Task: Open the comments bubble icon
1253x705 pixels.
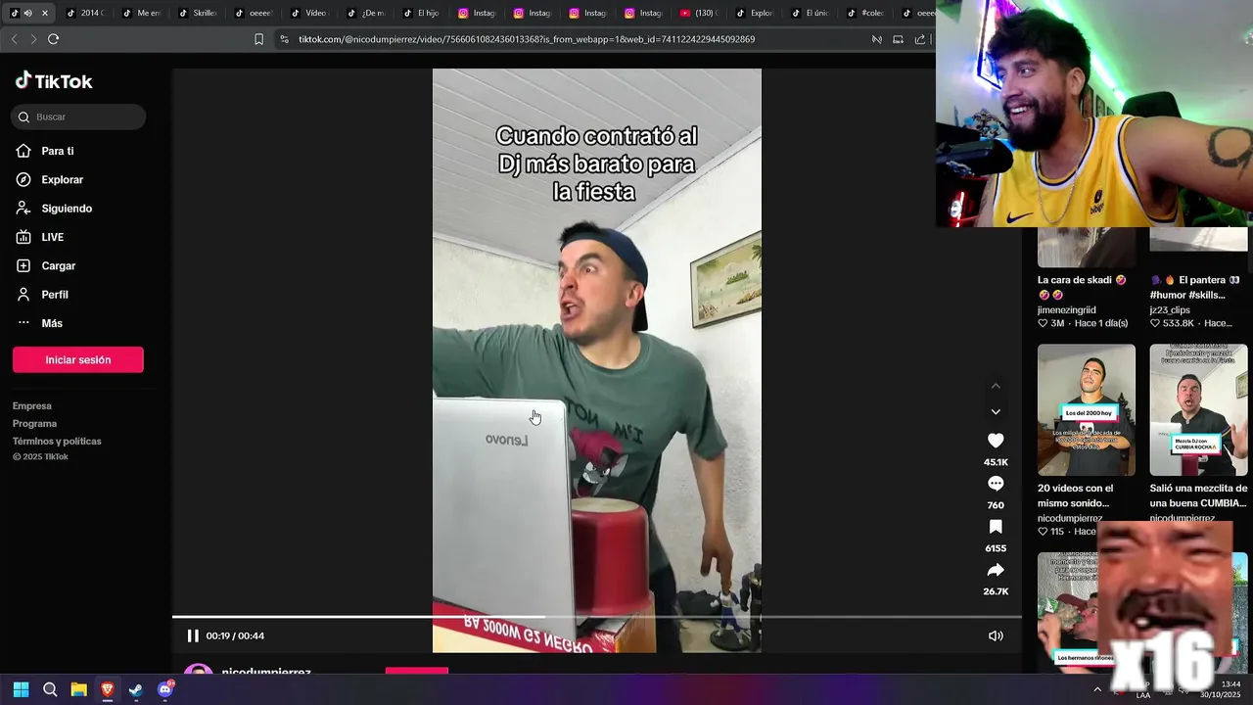Action: (996, 484)
